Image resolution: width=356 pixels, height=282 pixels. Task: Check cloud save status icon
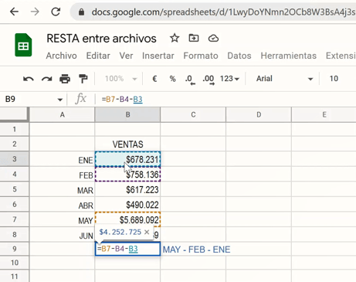pyautogui.click(x=213, y=39)
